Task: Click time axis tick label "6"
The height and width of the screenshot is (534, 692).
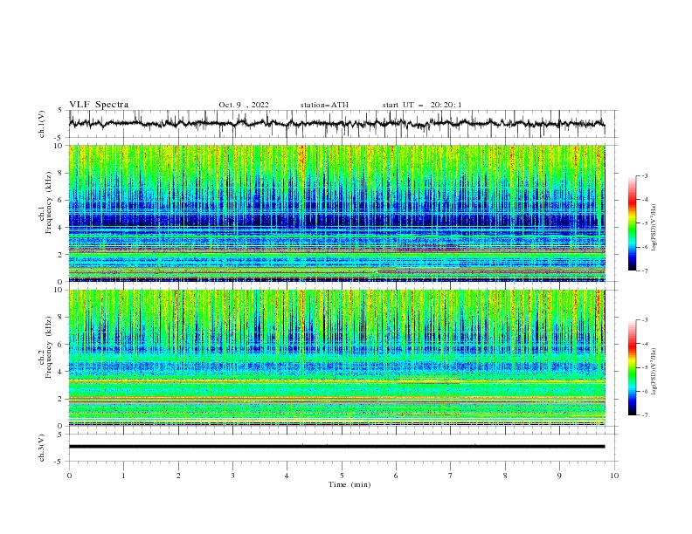Action: (x=396, y=476)
